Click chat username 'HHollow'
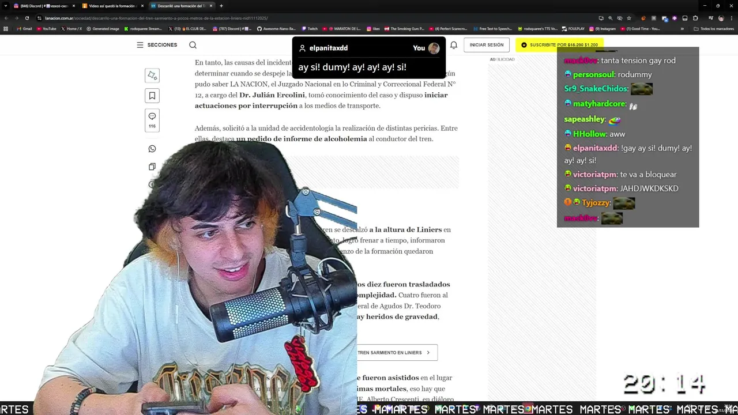 (590, 134)
